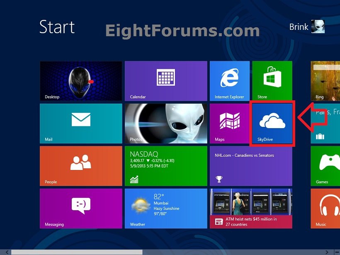This screenshot has height=255, width=340.
Task: Launch the Maps app
Action: pyautogui.click(x=229, y=123)
